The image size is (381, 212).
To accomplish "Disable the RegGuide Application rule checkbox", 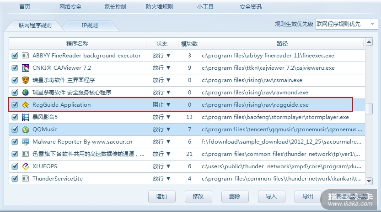I will pos(15,105).
